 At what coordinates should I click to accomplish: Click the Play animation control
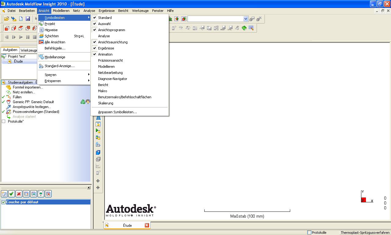tap(21, 37)
